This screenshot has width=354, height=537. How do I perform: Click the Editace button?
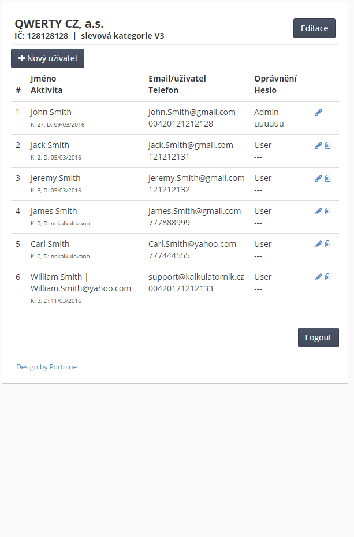(314, 28)
